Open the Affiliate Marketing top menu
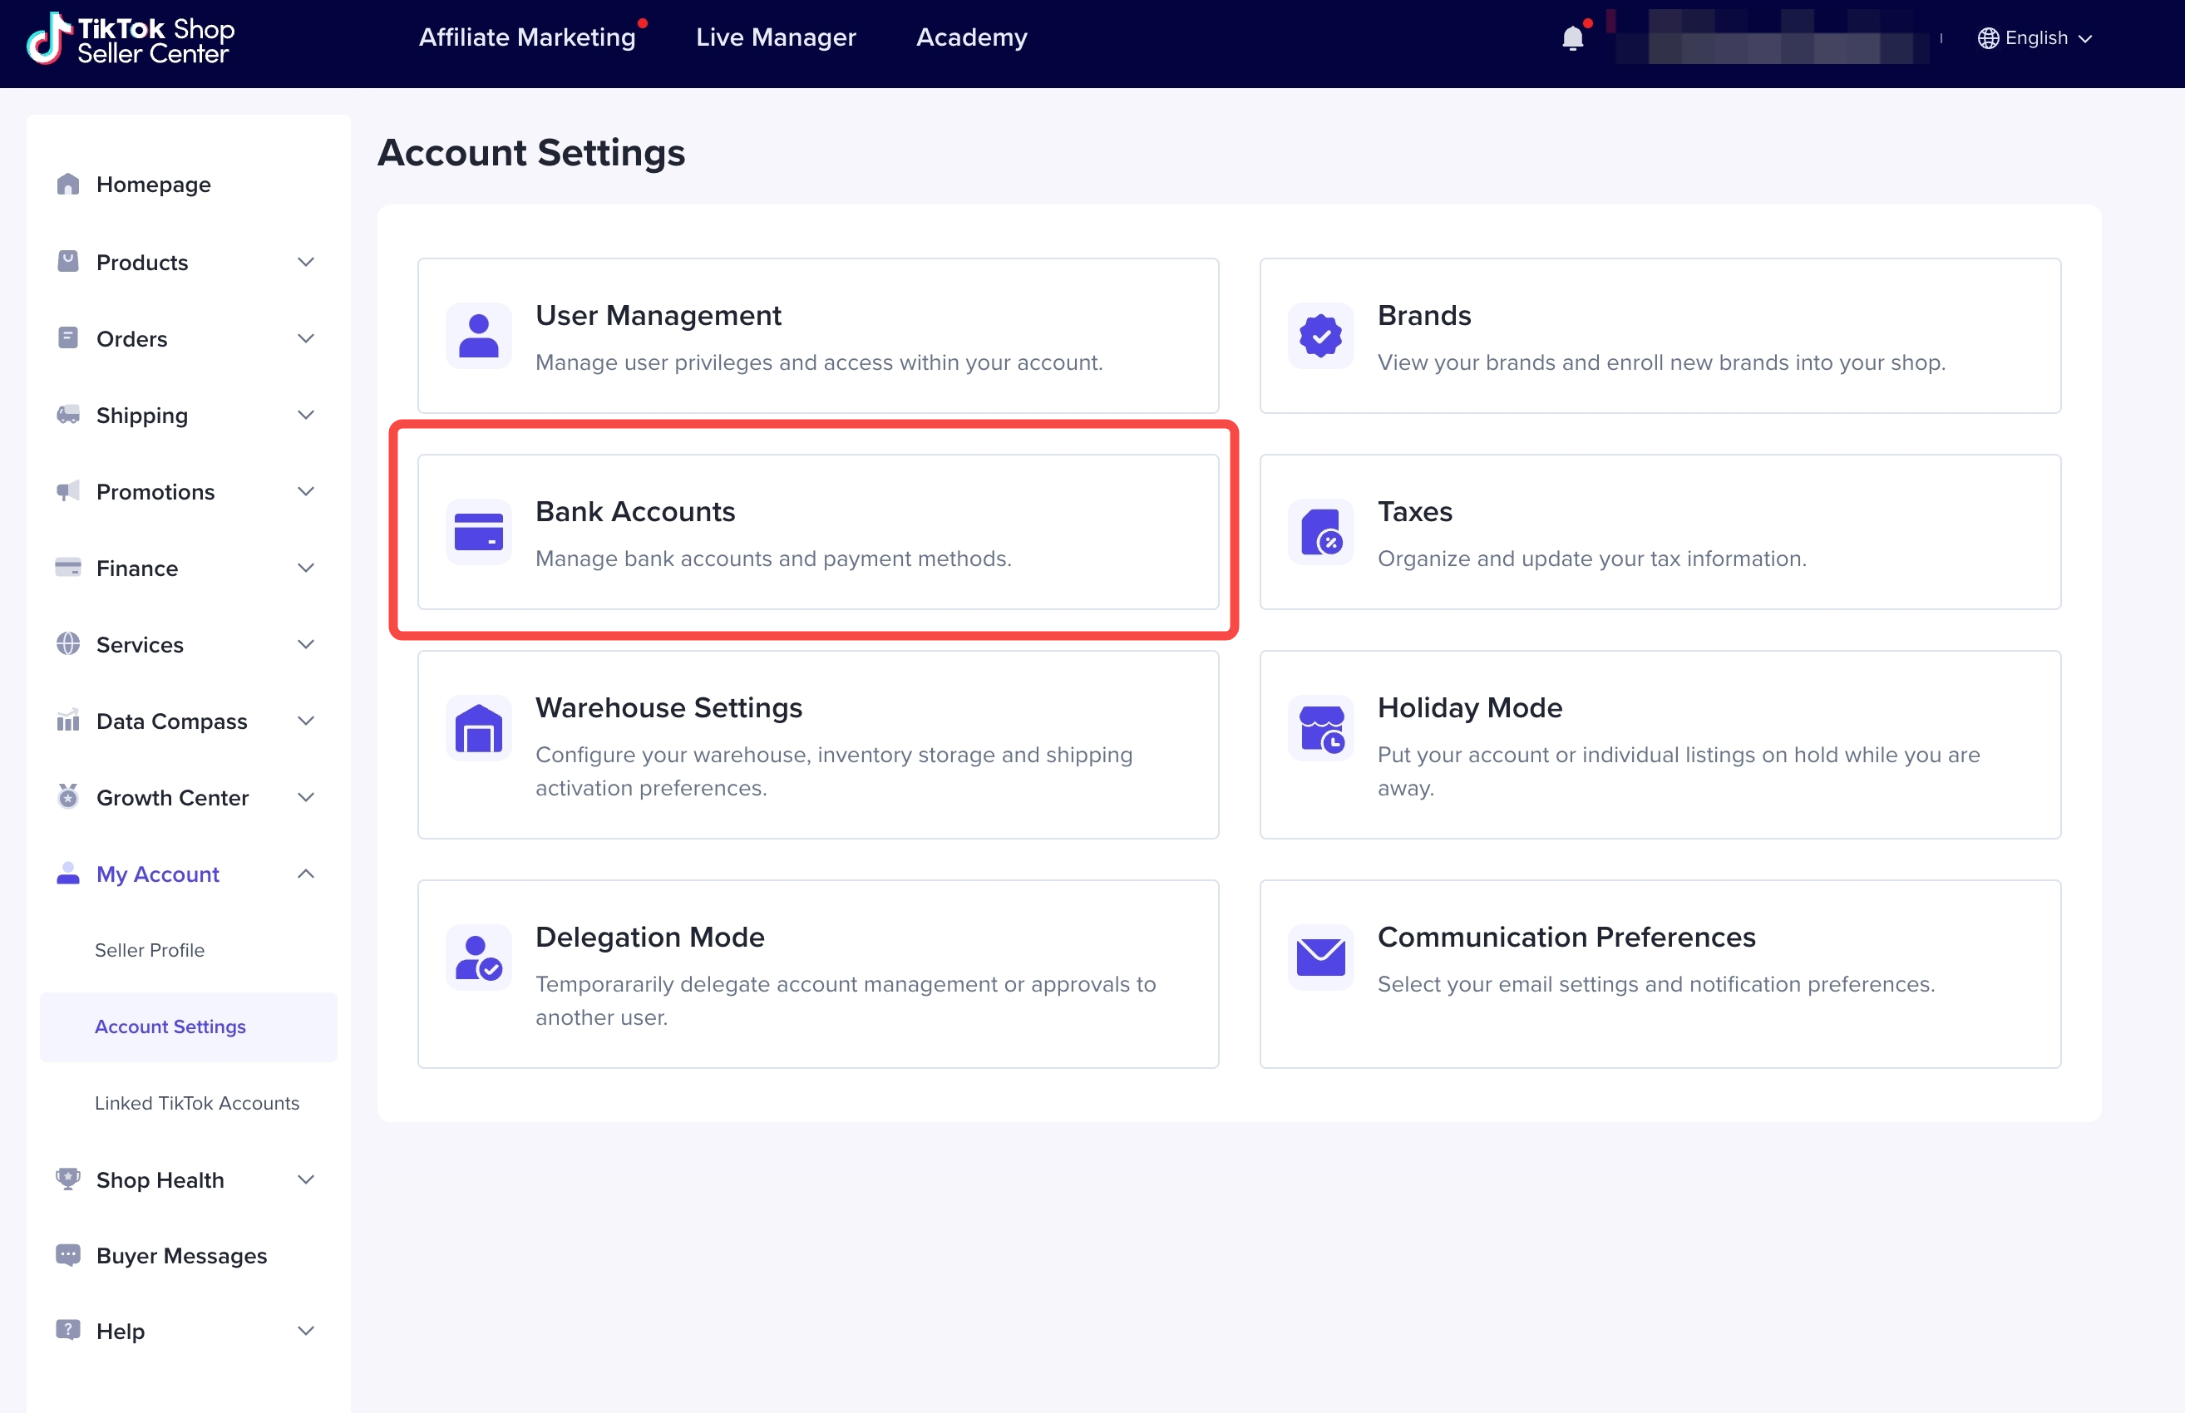Viewport: 2185px width, 1413px height. tap(527, 37)
